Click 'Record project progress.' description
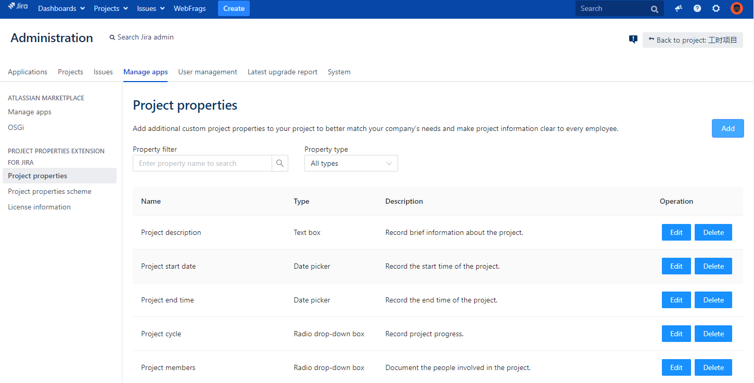 coord(425,334)
